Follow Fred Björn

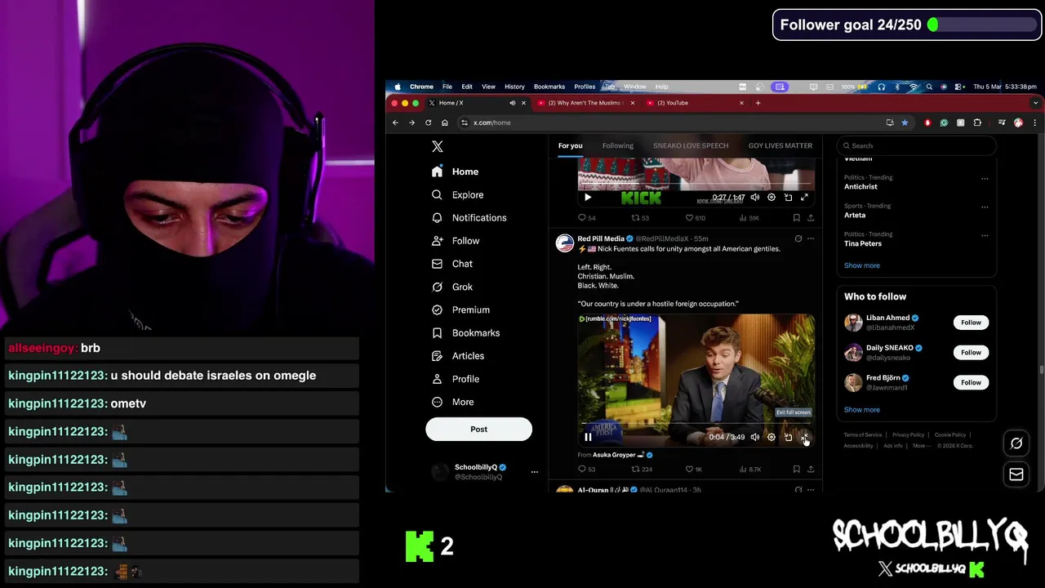click(x=971, y=382)
